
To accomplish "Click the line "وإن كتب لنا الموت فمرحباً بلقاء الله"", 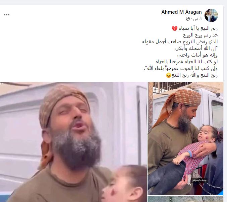I will pos(180,69).
